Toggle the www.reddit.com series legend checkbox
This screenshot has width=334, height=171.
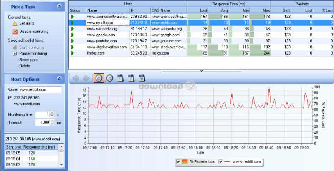click(220, 162)
